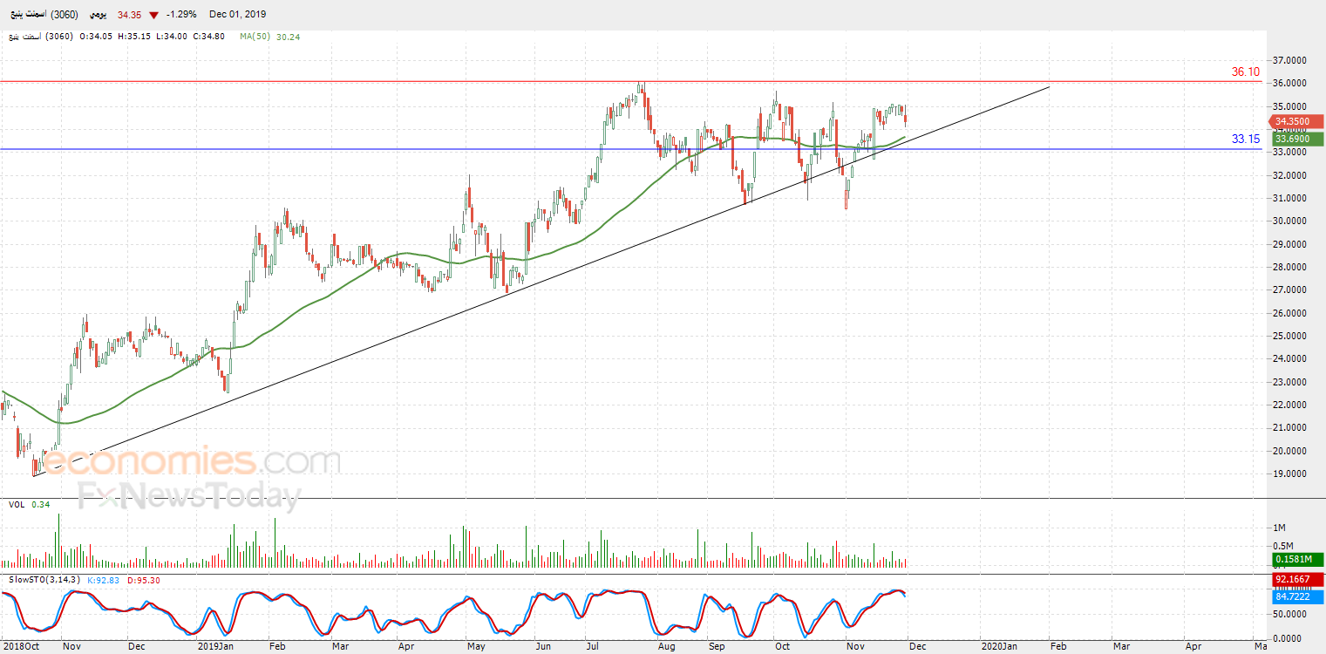Click the date Dec 01, 2019

[236, 15]
